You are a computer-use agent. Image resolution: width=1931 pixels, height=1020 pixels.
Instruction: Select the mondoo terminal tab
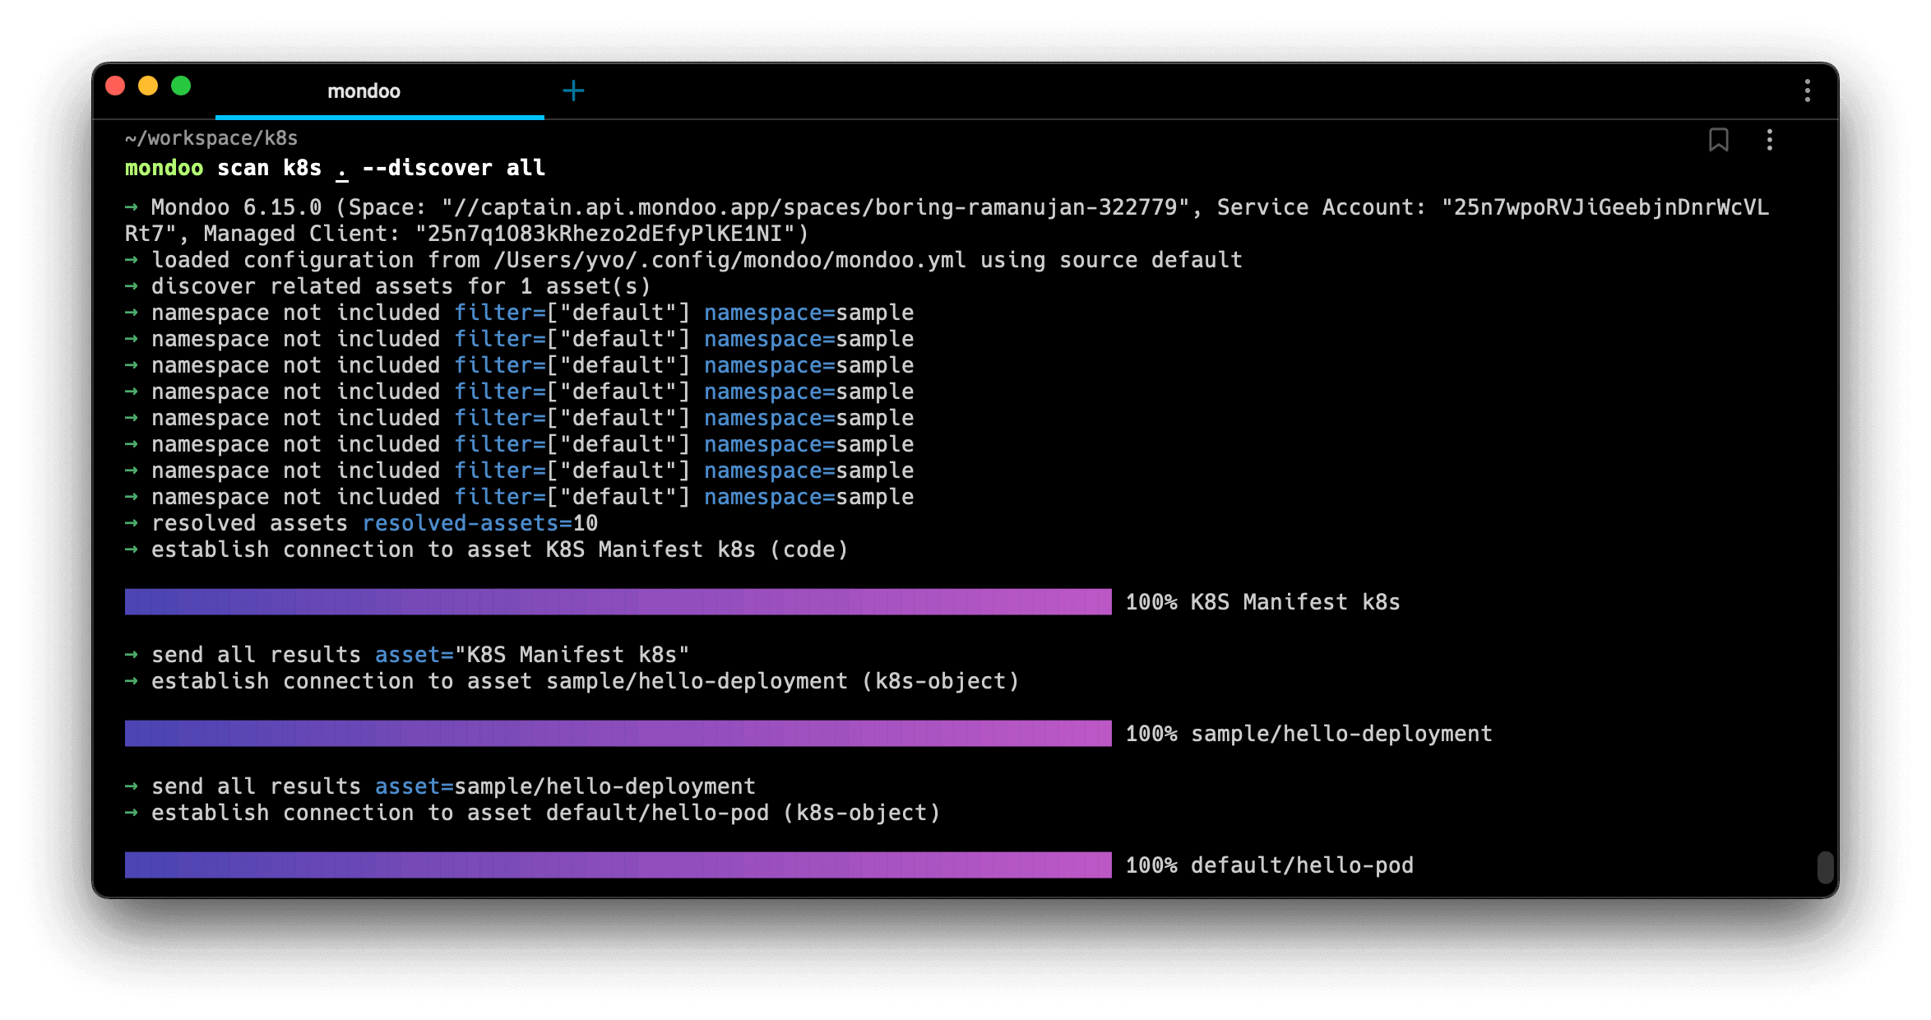point(364,90)
